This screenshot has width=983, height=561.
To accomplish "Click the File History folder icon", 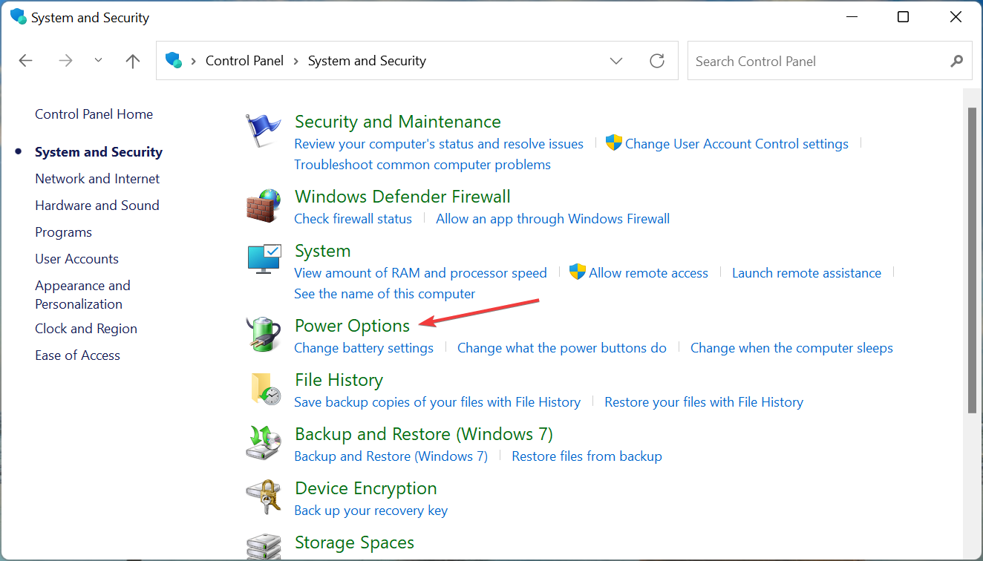I will tap(264, 388).
